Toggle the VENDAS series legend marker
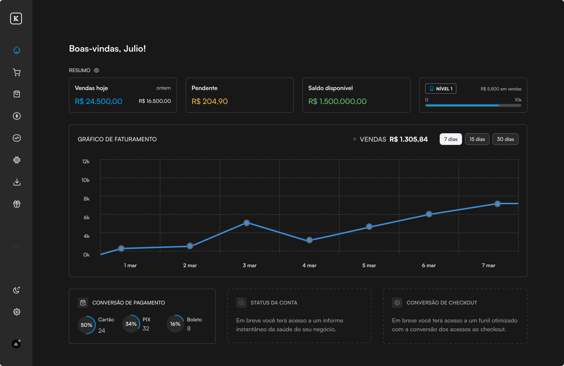Image resolution: width=564 pixels, height=366 pixels. (x=355, y=139)
